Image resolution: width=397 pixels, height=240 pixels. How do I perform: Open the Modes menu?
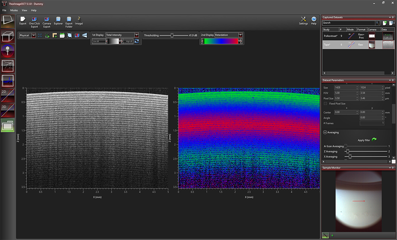coord(14,10)
